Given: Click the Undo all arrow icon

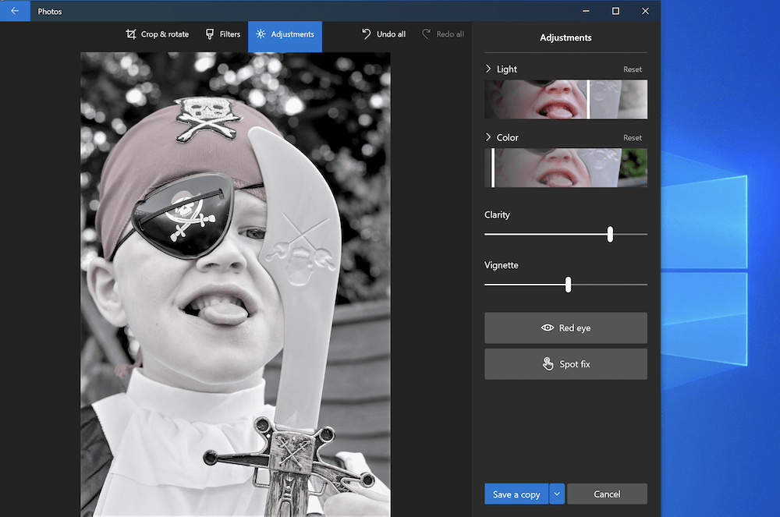Looking at the screenshot, I should [x=367, y=34].
